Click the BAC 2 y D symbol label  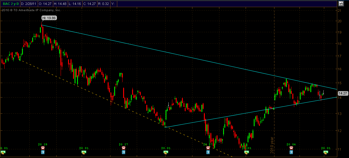pyautogui.click(x=11, y=4)
